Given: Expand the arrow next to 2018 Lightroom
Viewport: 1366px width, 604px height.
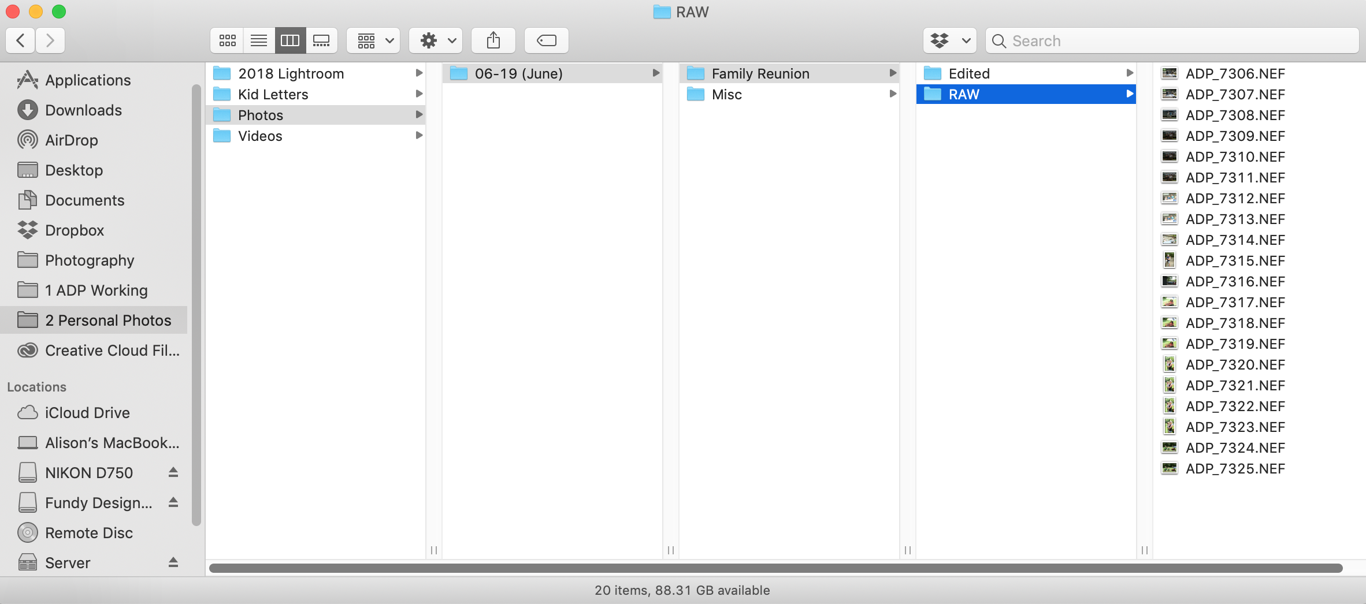Looking at the screenshot, I should [419, 73].
